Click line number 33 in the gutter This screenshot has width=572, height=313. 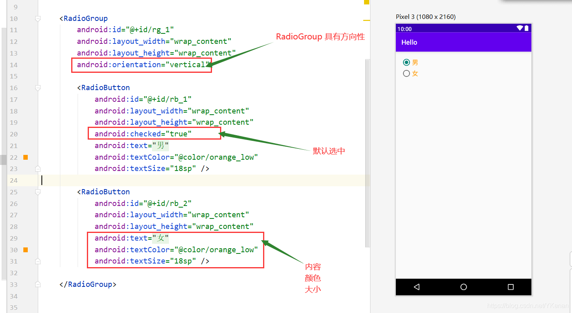pyautogui.click(x=13, y=284)
